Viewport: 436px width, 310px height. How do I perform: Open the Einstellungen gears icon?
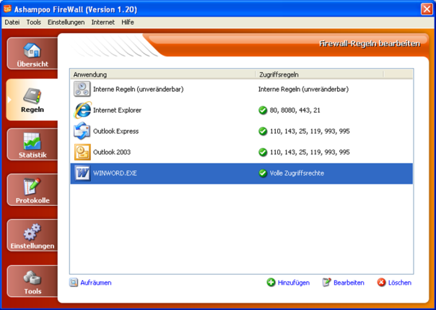click(x=32, y=232)
